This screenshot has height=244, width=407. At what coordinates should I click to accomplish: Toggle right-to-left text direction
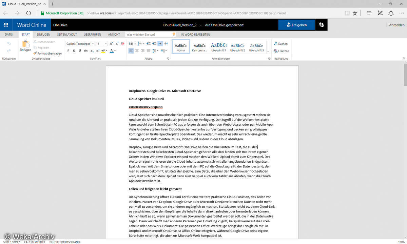(166, 44)
